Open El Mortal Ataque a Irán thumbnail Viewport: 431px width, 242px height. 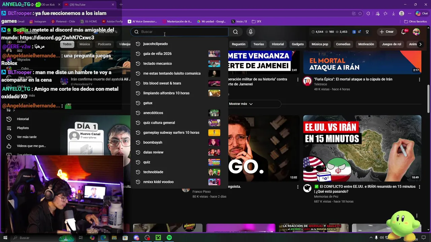[x=362, y=63]
